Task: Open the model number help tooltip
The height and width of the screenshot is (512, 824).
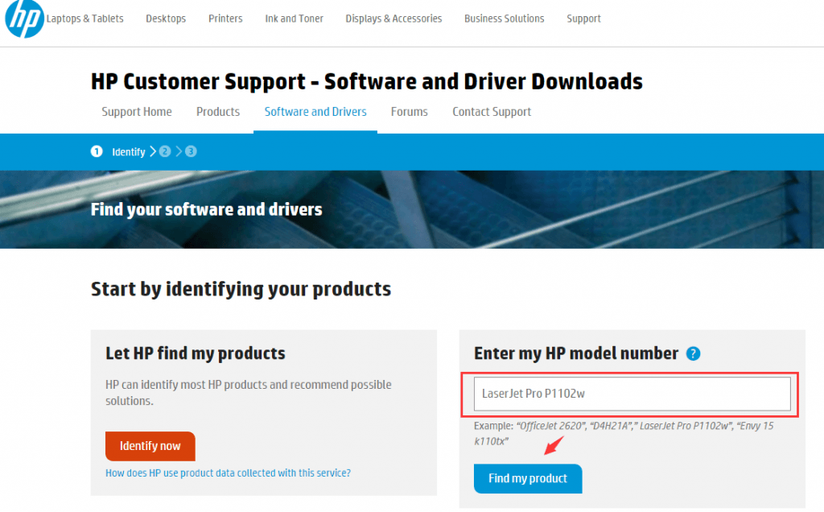Action: point(693,353)
